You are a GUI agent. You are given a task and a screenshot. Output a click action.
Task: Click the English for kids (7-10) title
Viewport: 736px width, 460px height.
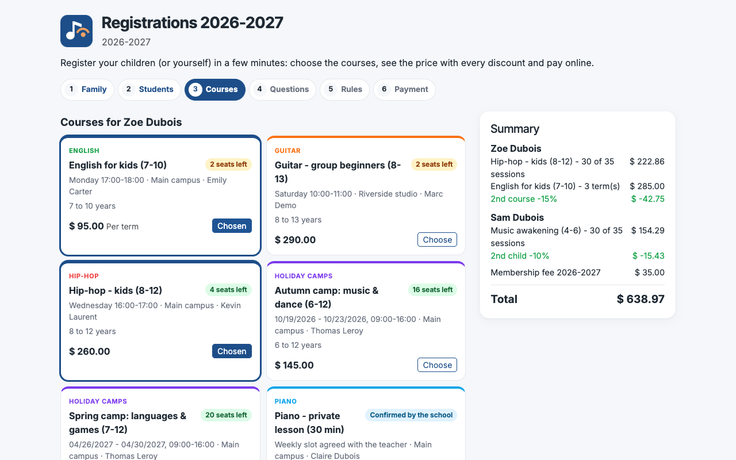tap(118, 165)
